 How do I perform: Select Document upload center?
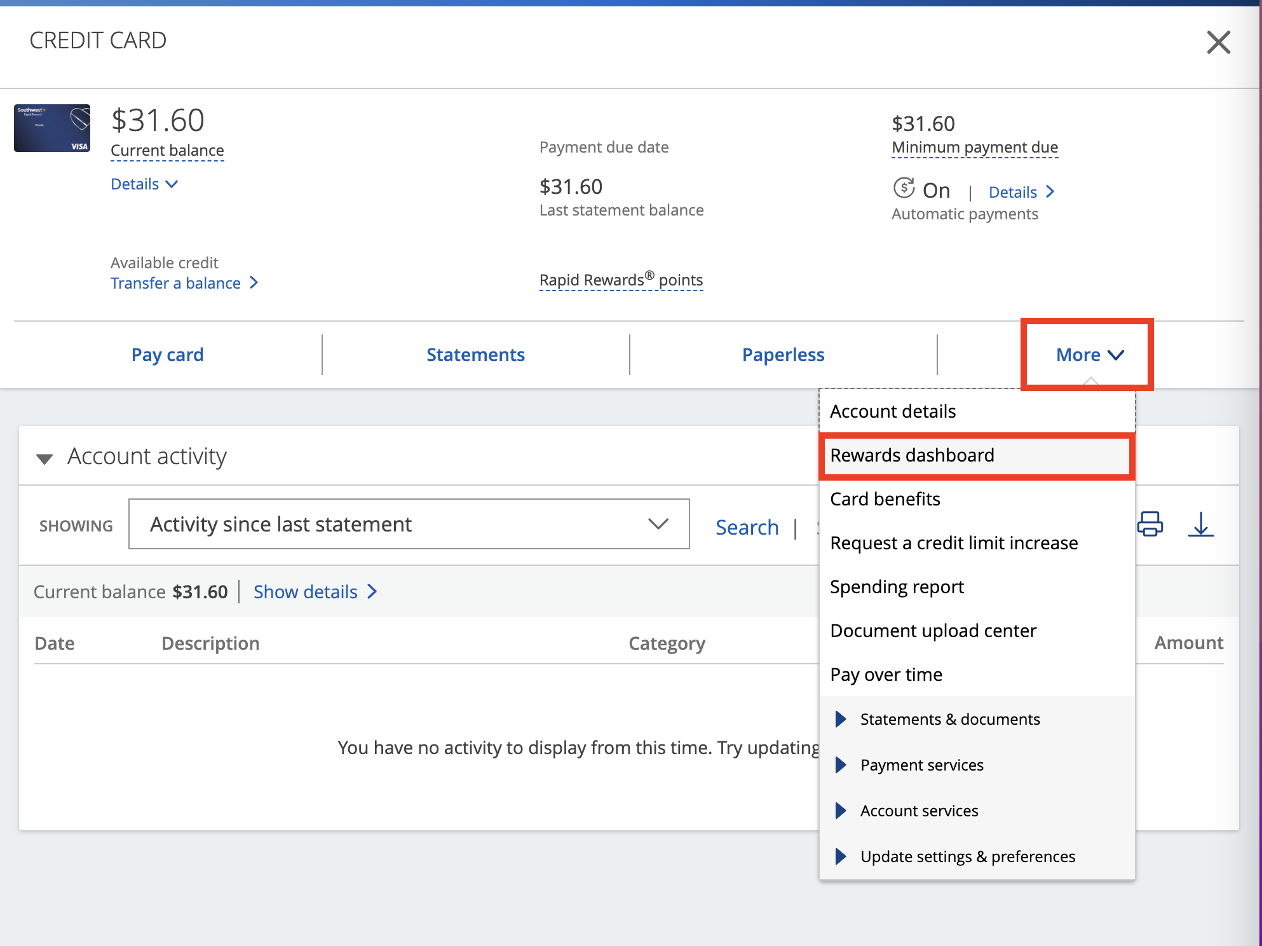[977, 631]
